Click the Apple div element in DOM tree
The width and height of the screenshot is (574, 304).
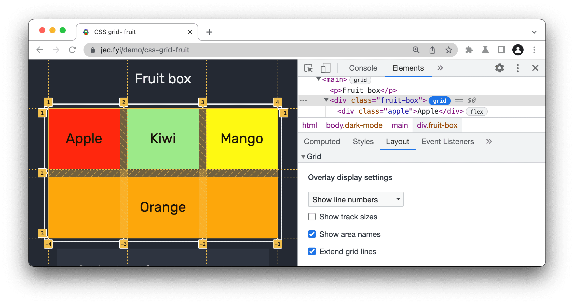click(x=399, y=111)
